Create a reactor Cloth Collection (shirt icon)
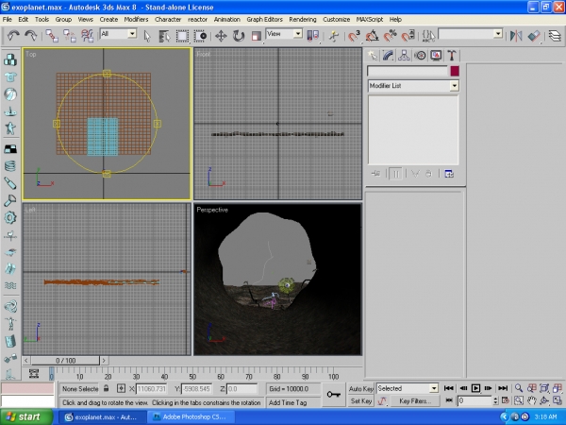566x425 pixels. [10, 77]
